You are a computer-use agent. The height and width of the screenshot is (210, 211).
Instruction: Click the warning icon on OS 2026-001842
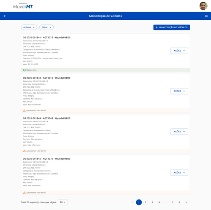point(24,110)
